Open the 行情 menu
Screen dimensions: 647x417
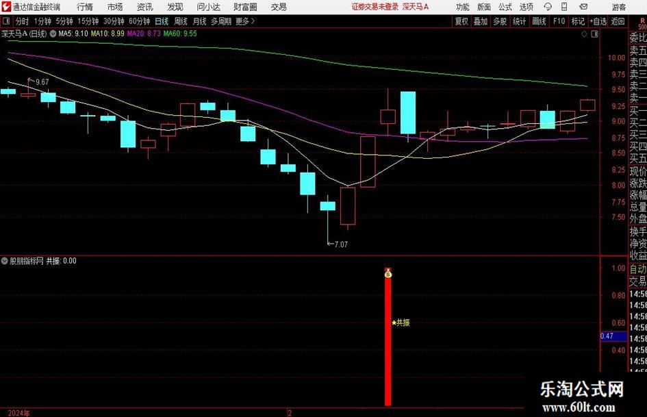pyautogui.click(x=85, y=7)
